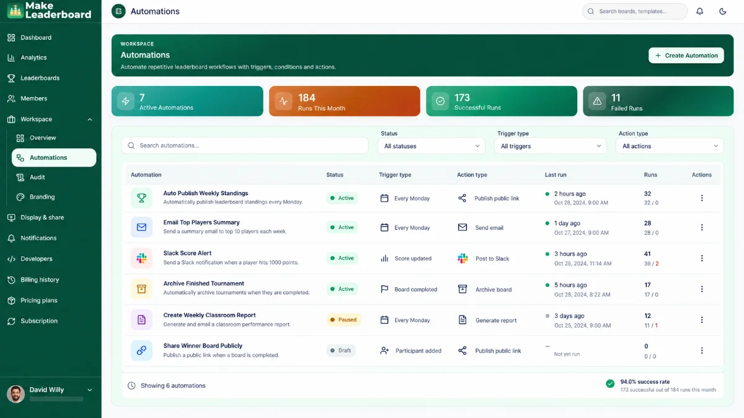Click the Automations page icon beside title
Image resolution: width=744 pixels, height=418 pixels.
[118, 11]
